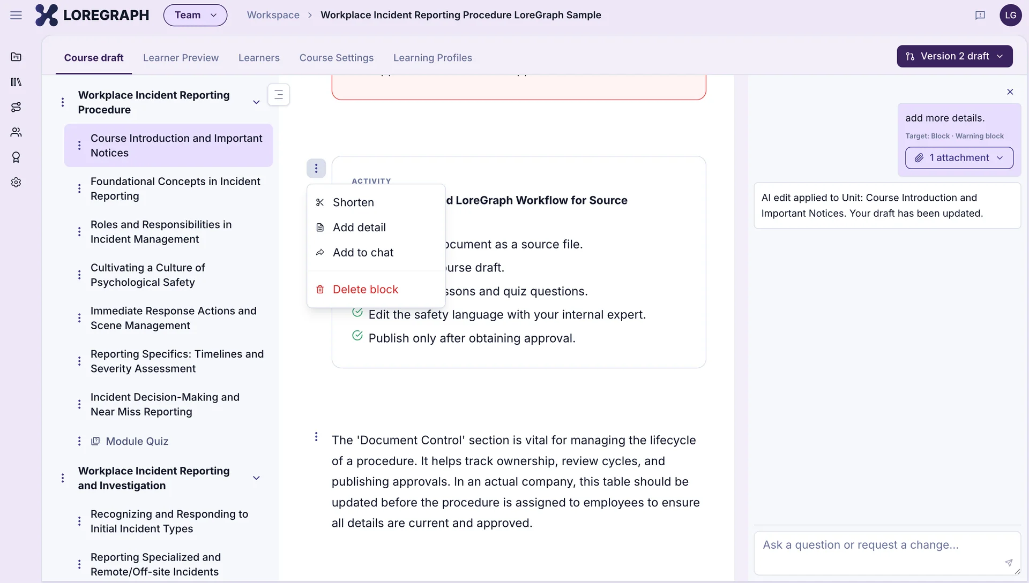
Task: Select Reporting Specifics: Timelines and Severity Assessment
Action: click(x=177, y=361)
